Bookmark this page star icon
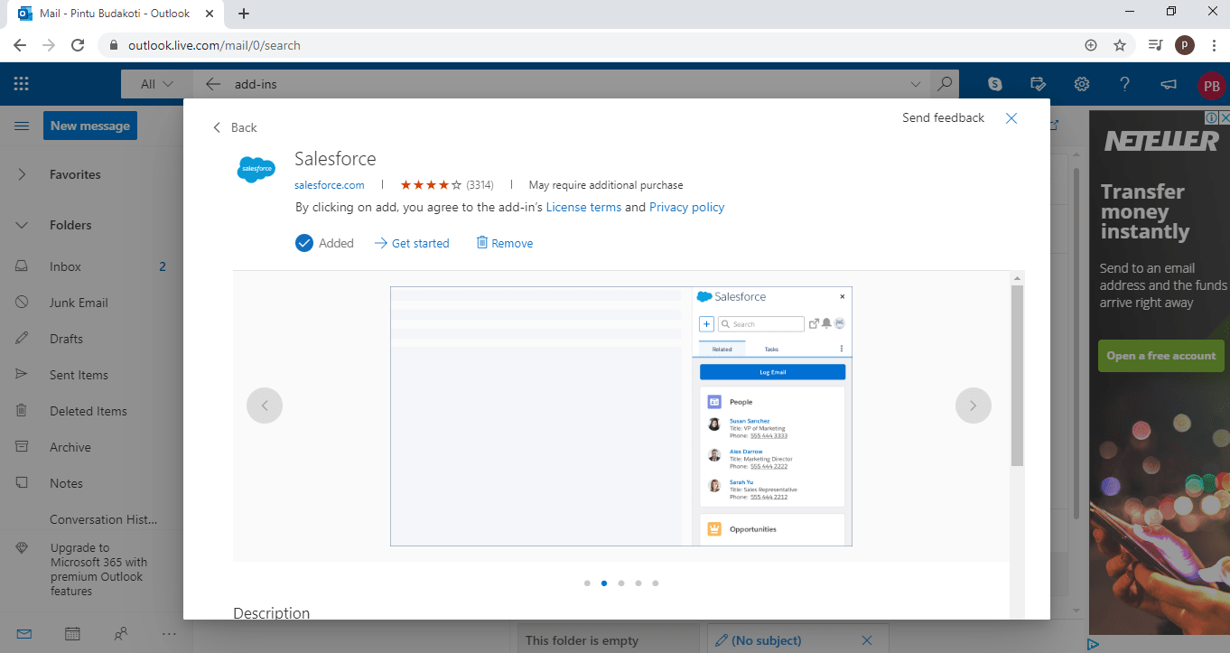This screenshot has width=1230, height=653. 1120,45
